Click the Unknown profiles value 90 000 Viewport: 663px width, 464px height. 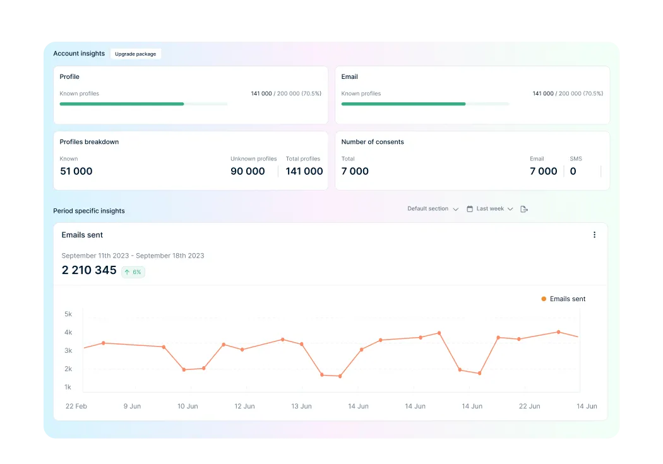point(248,171)
